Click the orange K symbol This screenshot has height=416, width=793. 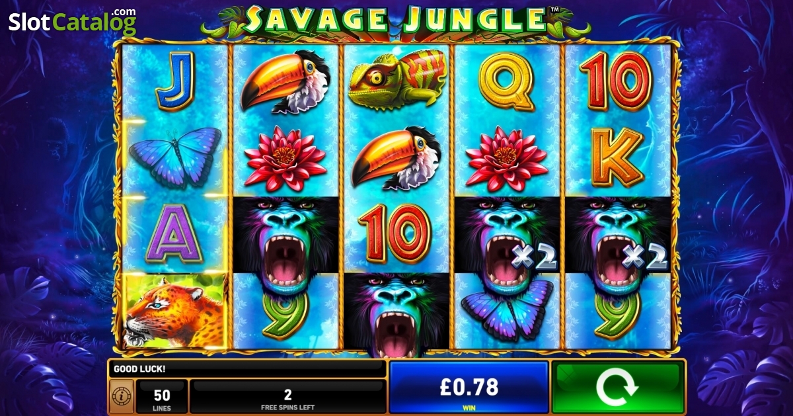pos(618,157)
